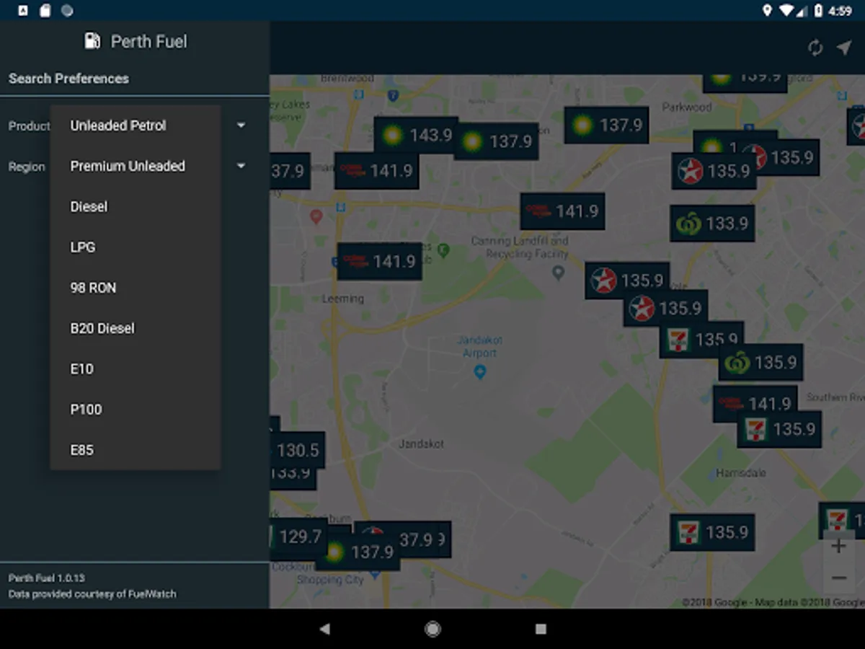Viewport: 865px width, 649px height.
Task: Tap the 4:59 clock in status bar
Action: pos(840,11)
